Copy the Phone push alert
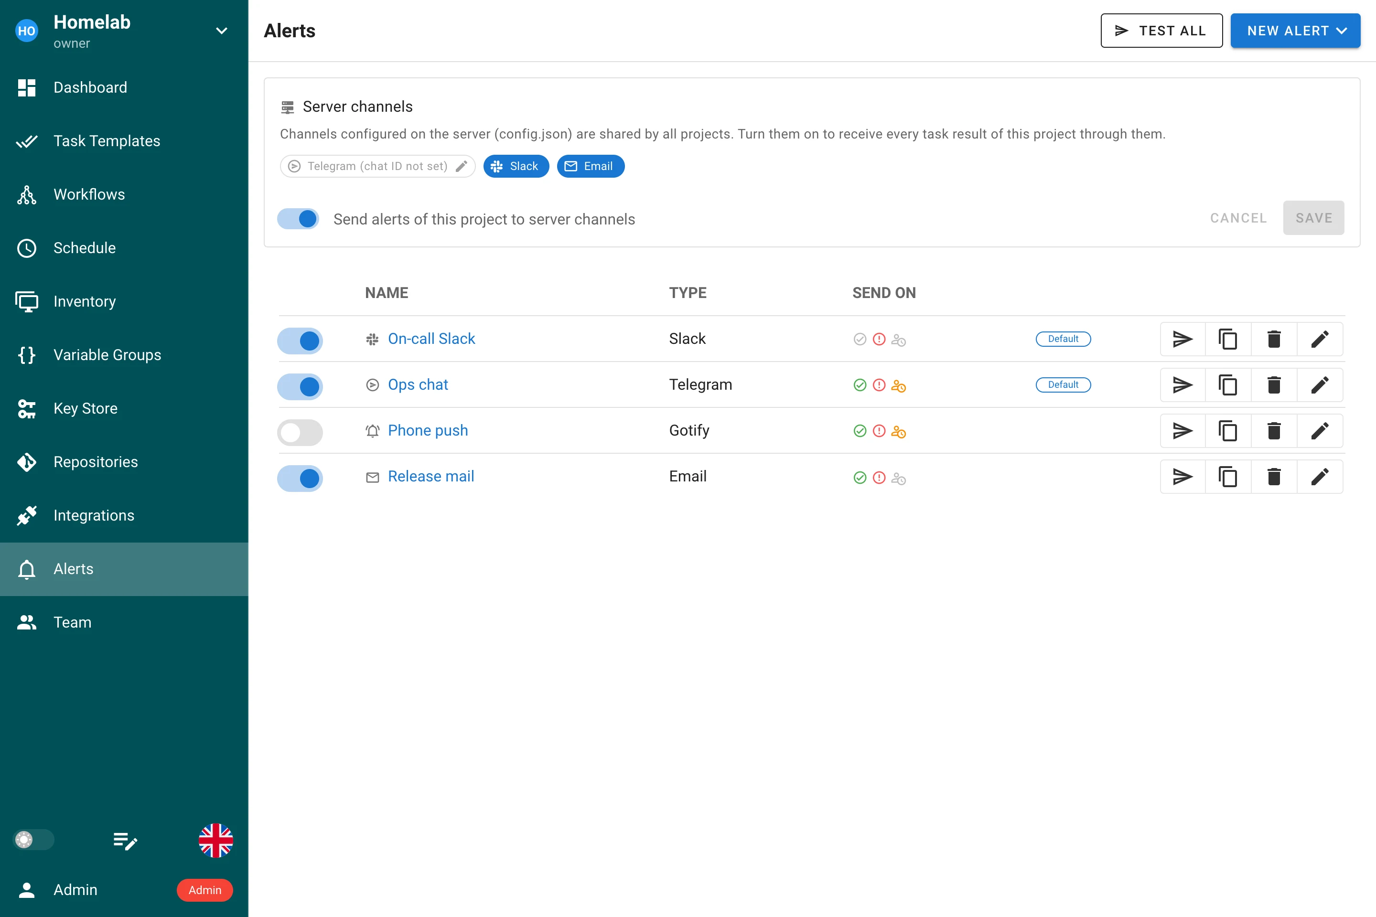This screenshot has width=1376, height=917. 1228,431
